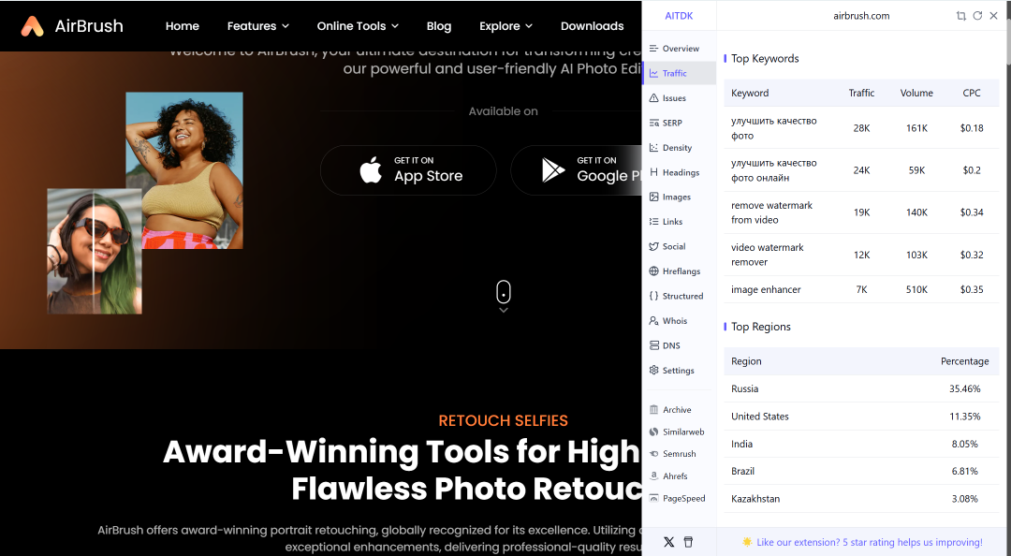Click the crop/screenshot icon in panel header
Screen dimensions: 1011x556
tap(960, 16)
